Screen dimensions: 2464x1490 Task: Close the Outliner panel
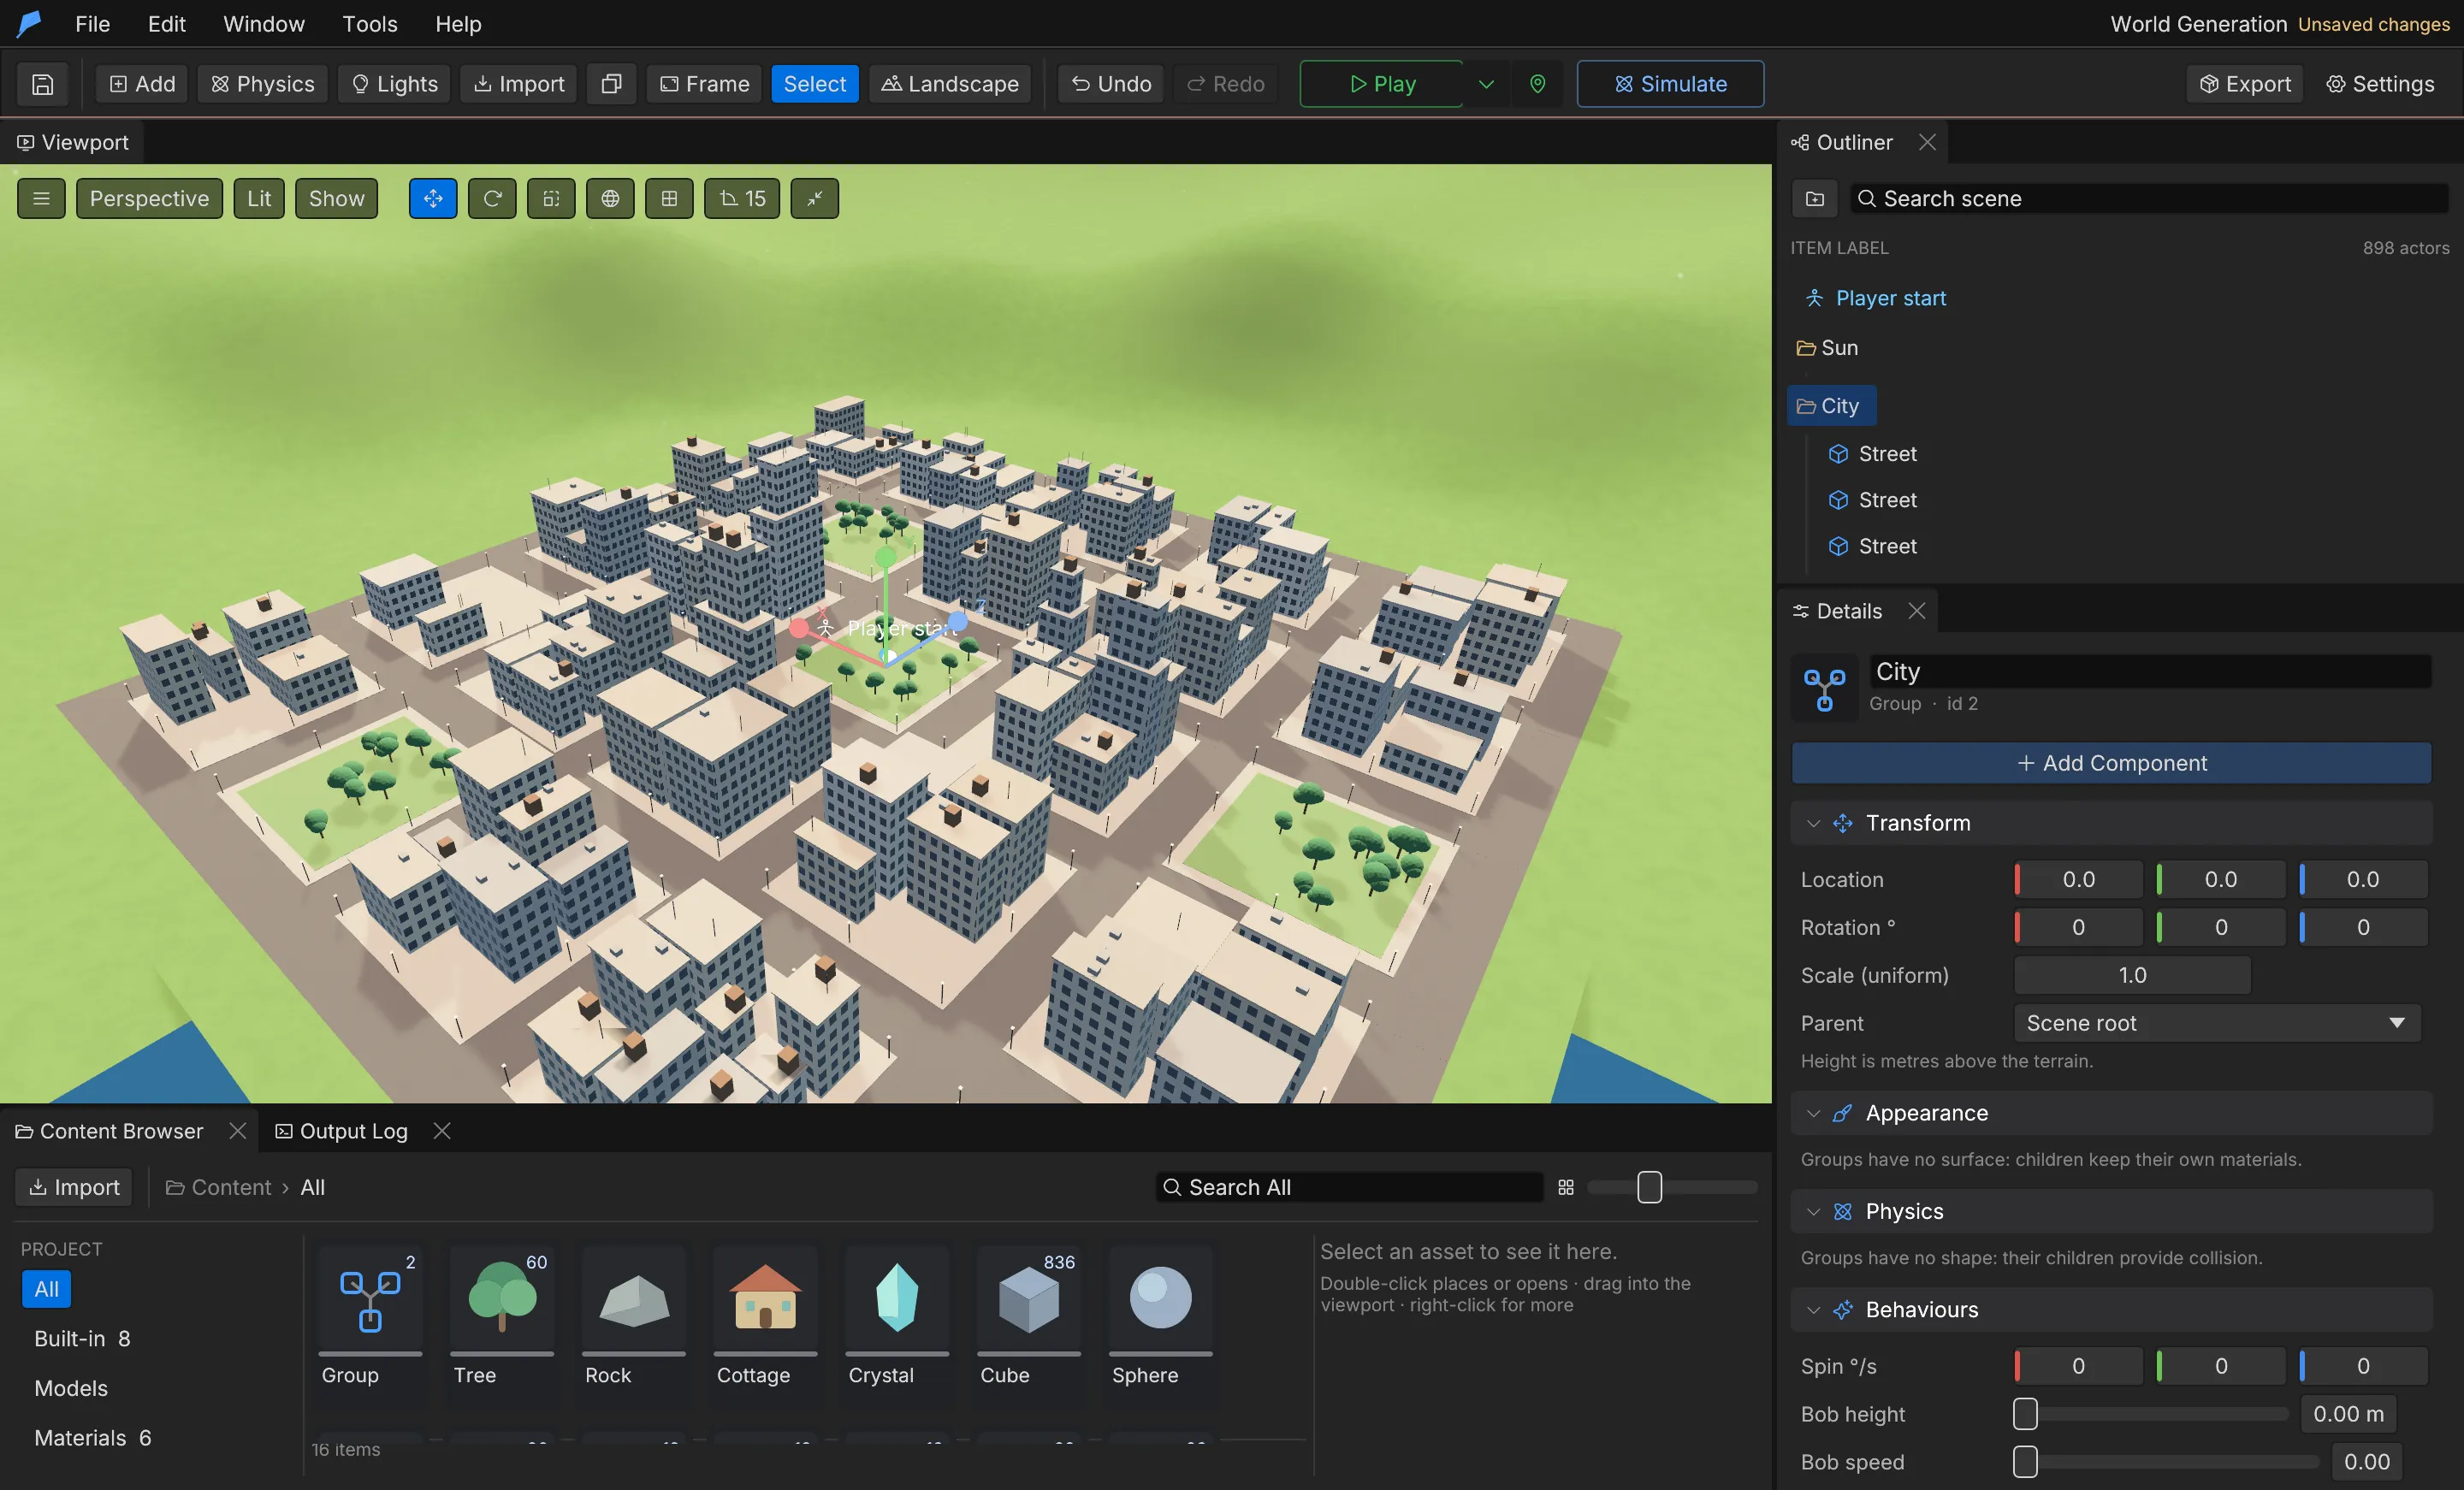[1927, 142]
